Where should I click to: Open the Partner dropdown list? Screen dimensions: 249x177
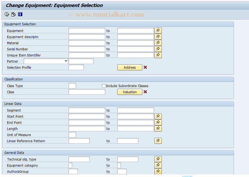(66, 61)
